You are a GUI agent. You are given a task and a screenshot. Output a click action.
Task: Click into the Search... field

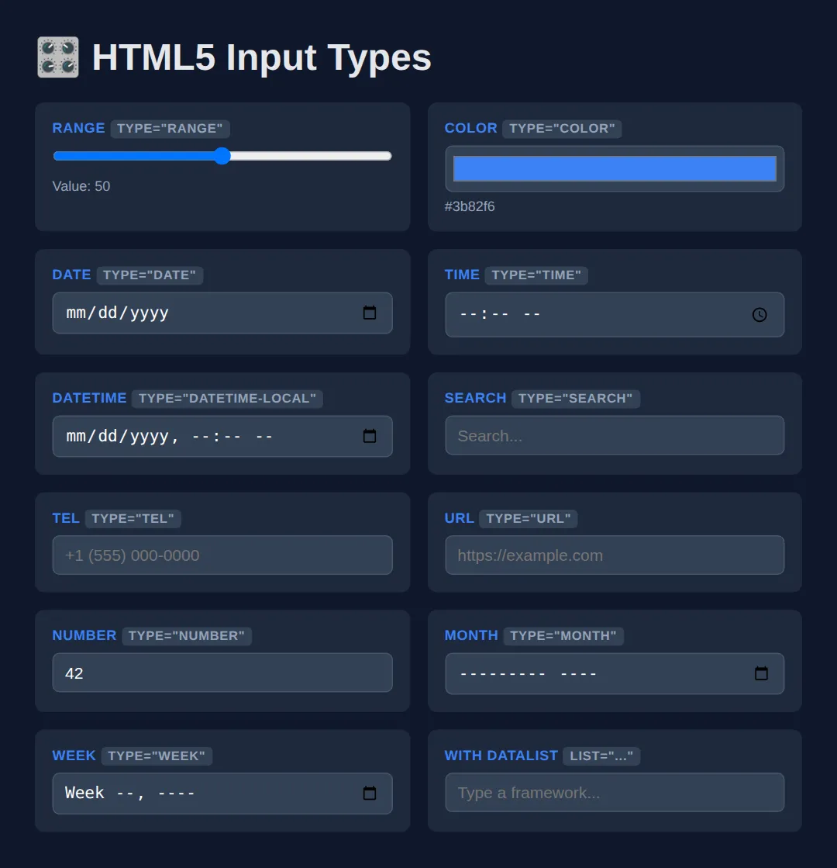tap(615, 436)
